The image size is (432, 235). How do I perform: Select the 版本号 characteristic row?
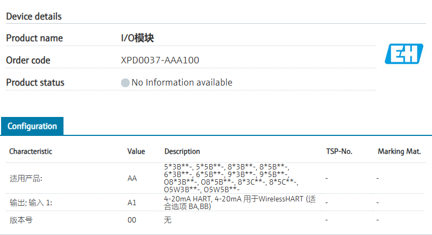tap(21, 220)
